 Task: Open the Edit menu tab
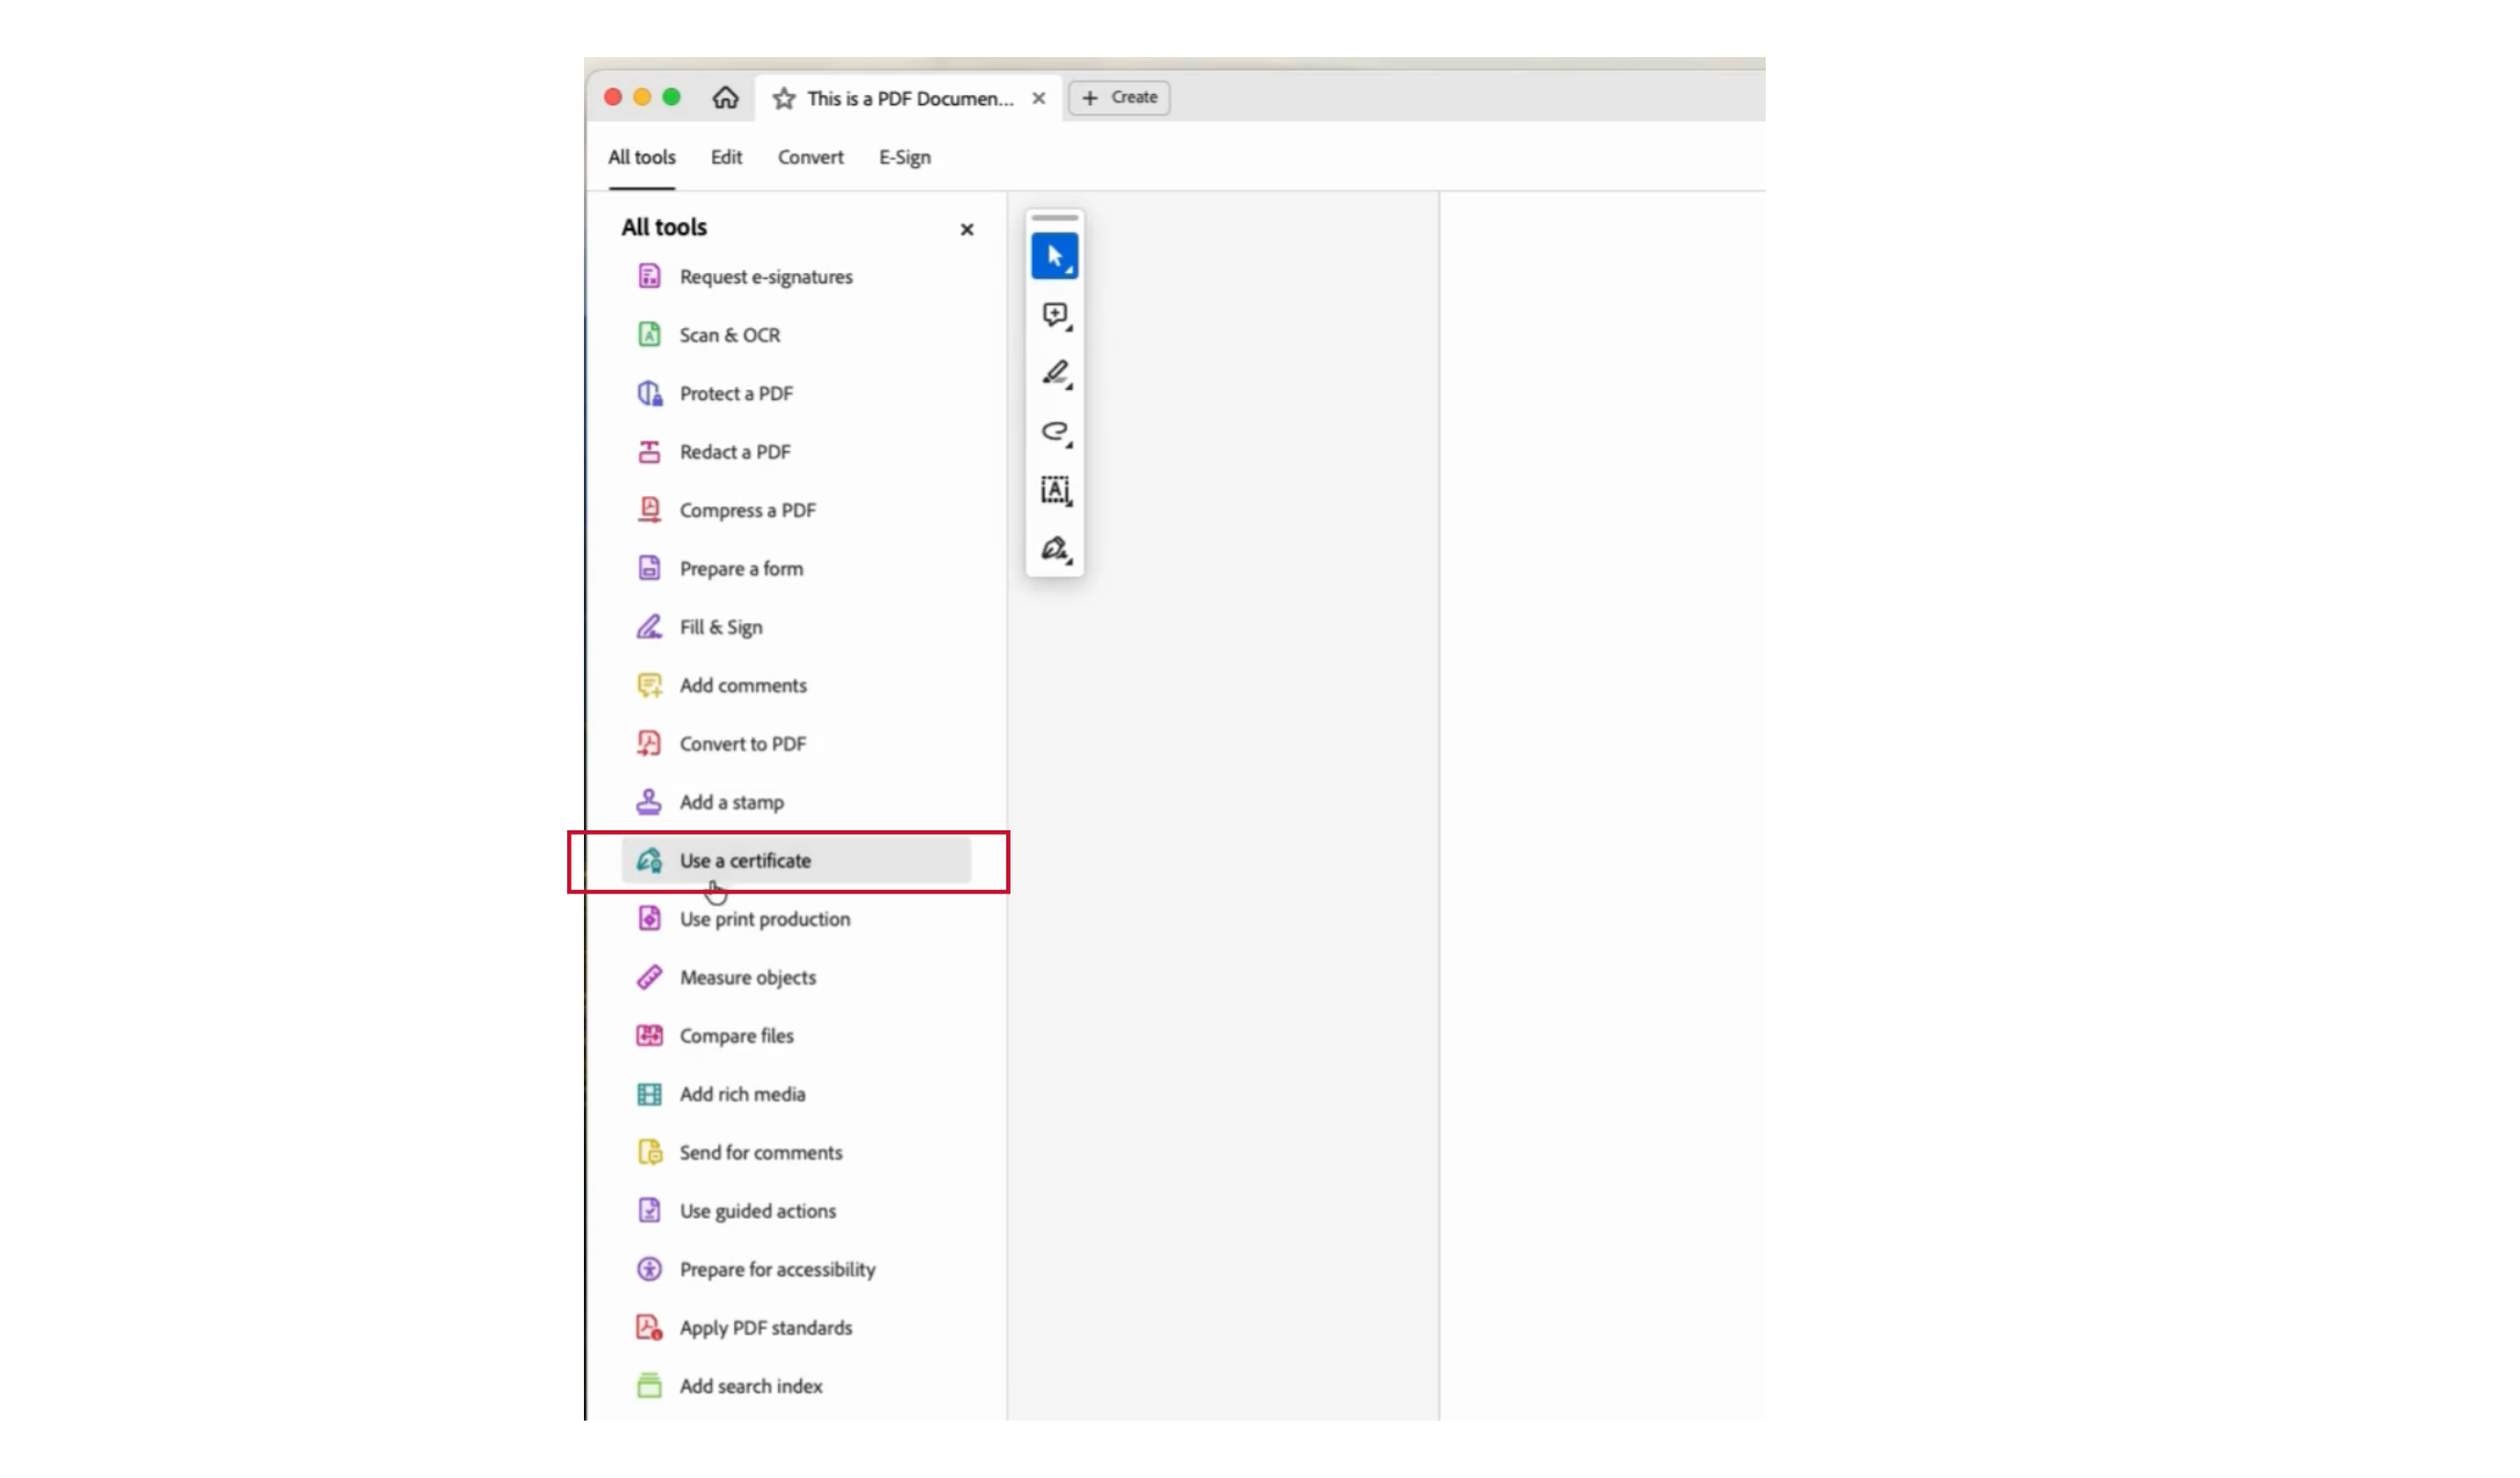click(x=726, y=157)
